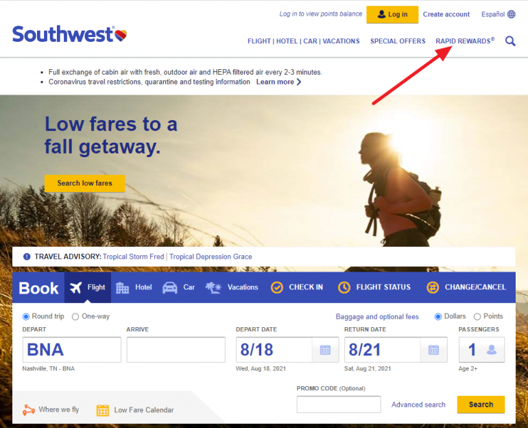Click the Low Fare Calendar icon
This screenshot has height=428, width=528.
(103, 409)
